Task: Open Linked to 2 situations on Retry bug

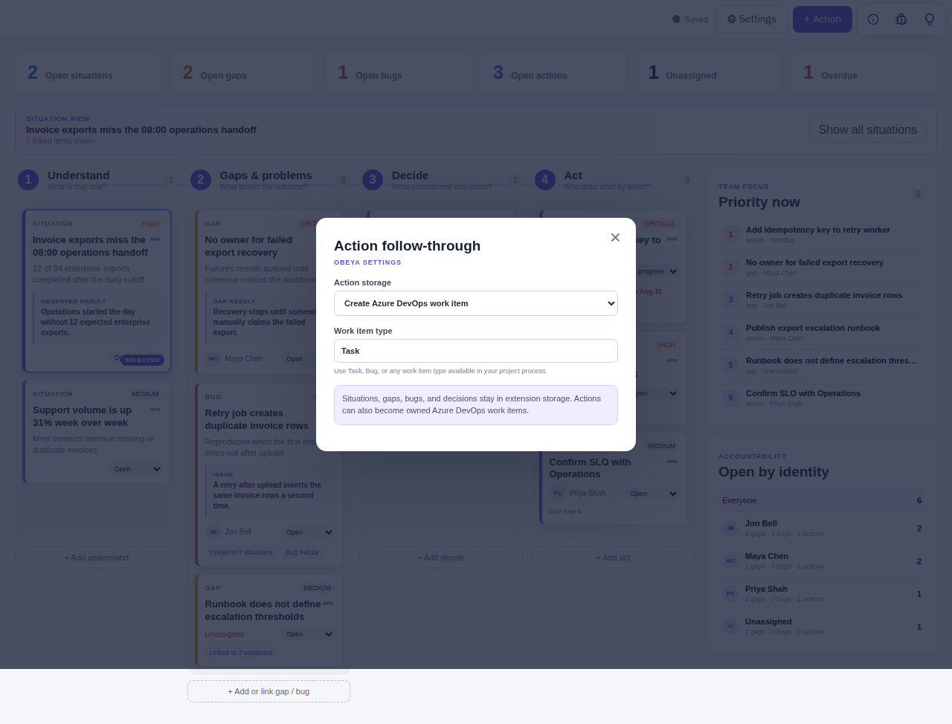Action: [240, 552]
